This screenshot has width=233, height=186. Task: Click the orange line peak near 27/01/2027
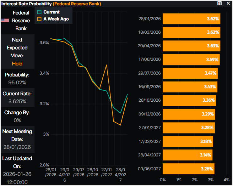click(107, 65)
